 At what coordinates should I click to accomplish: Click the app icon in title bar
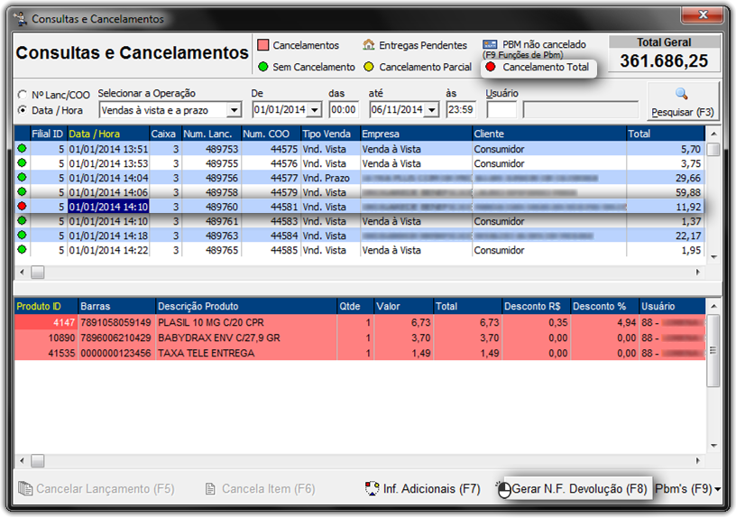[x=20, y=19]
